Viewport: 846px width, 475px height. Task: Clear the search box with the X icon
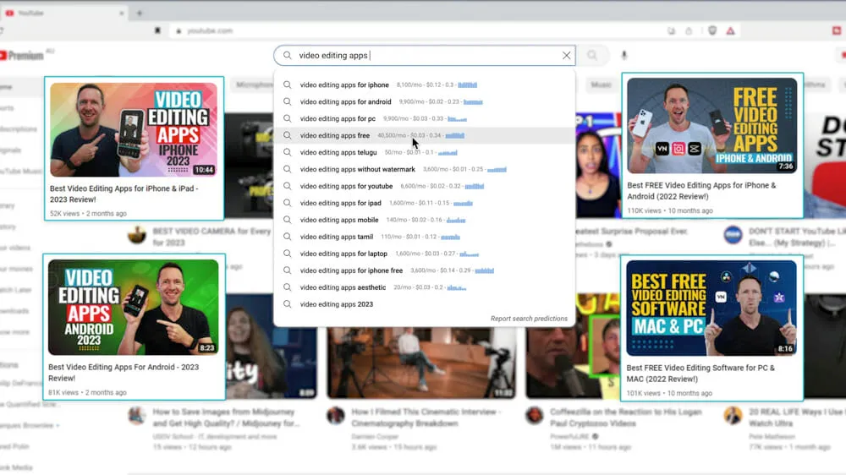coord(566,56)
